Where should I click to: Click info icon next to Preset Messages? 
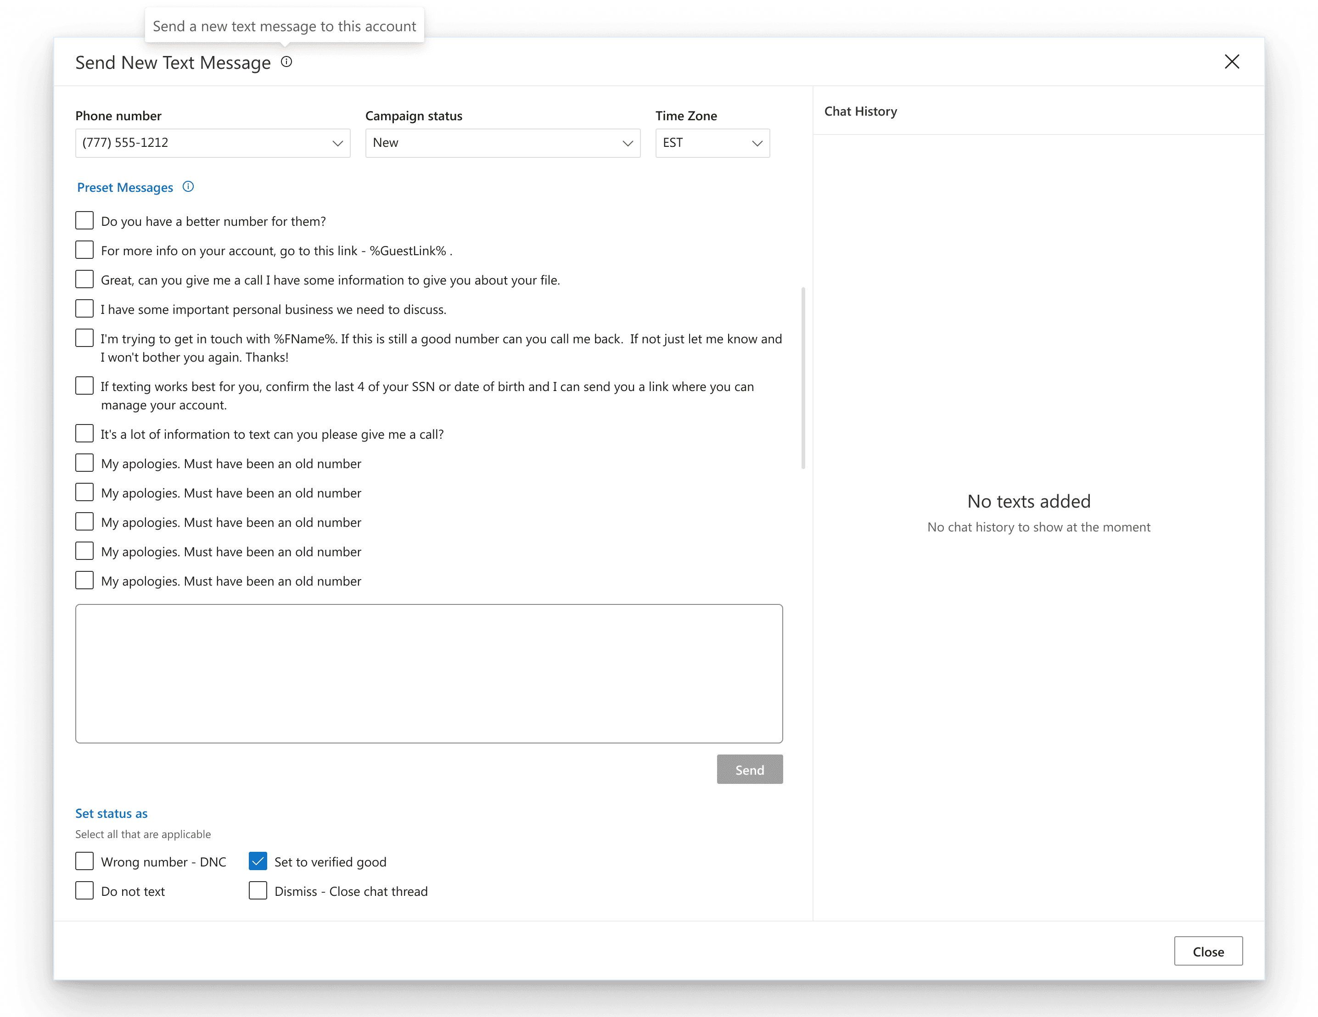[188, 186]
